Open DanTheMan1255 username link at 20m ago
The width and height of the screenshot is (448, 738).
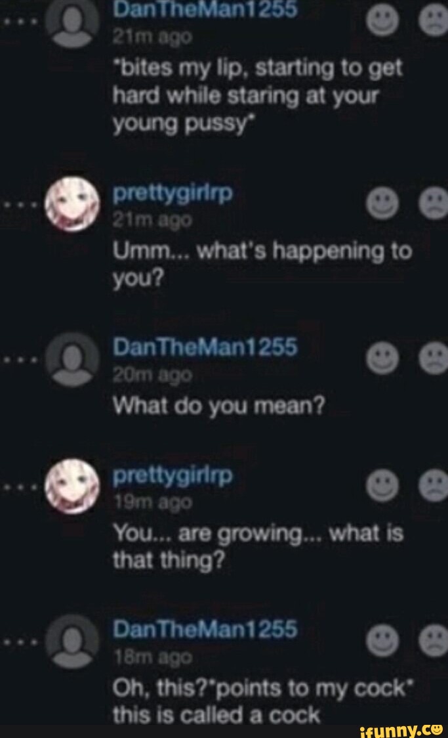205,347
